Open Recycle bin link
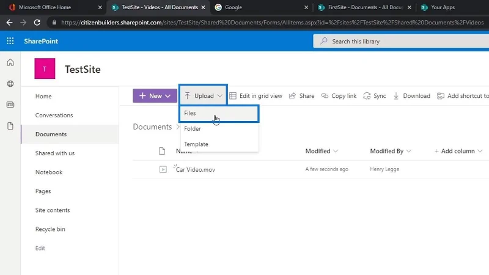The height and width of the screenshot is (275, 489). pyautogui.click(x=50, y=229)
